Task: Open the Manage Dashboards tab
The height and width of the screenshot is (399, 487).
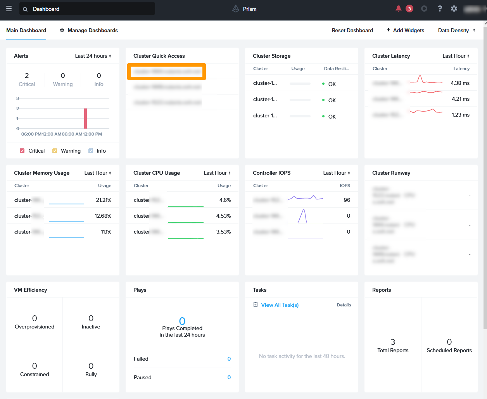Action: pyautogui.click(x=92, y=30)
